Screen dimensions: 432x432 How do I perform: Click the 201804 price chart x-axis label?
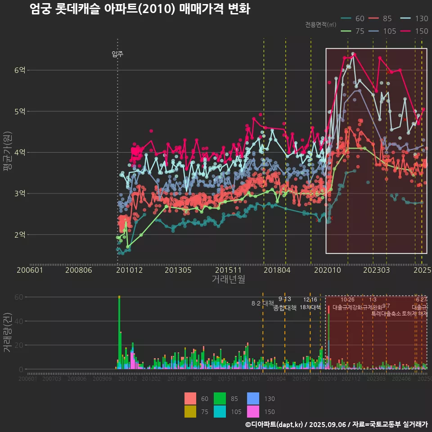click(277, 270)
